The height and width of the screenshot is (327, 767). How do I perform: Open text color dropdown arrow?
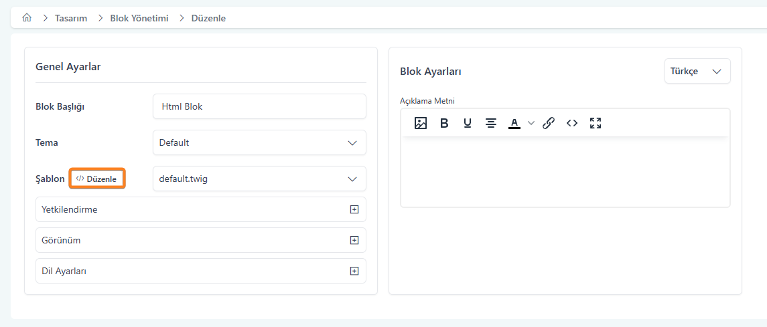click(531, 123)
